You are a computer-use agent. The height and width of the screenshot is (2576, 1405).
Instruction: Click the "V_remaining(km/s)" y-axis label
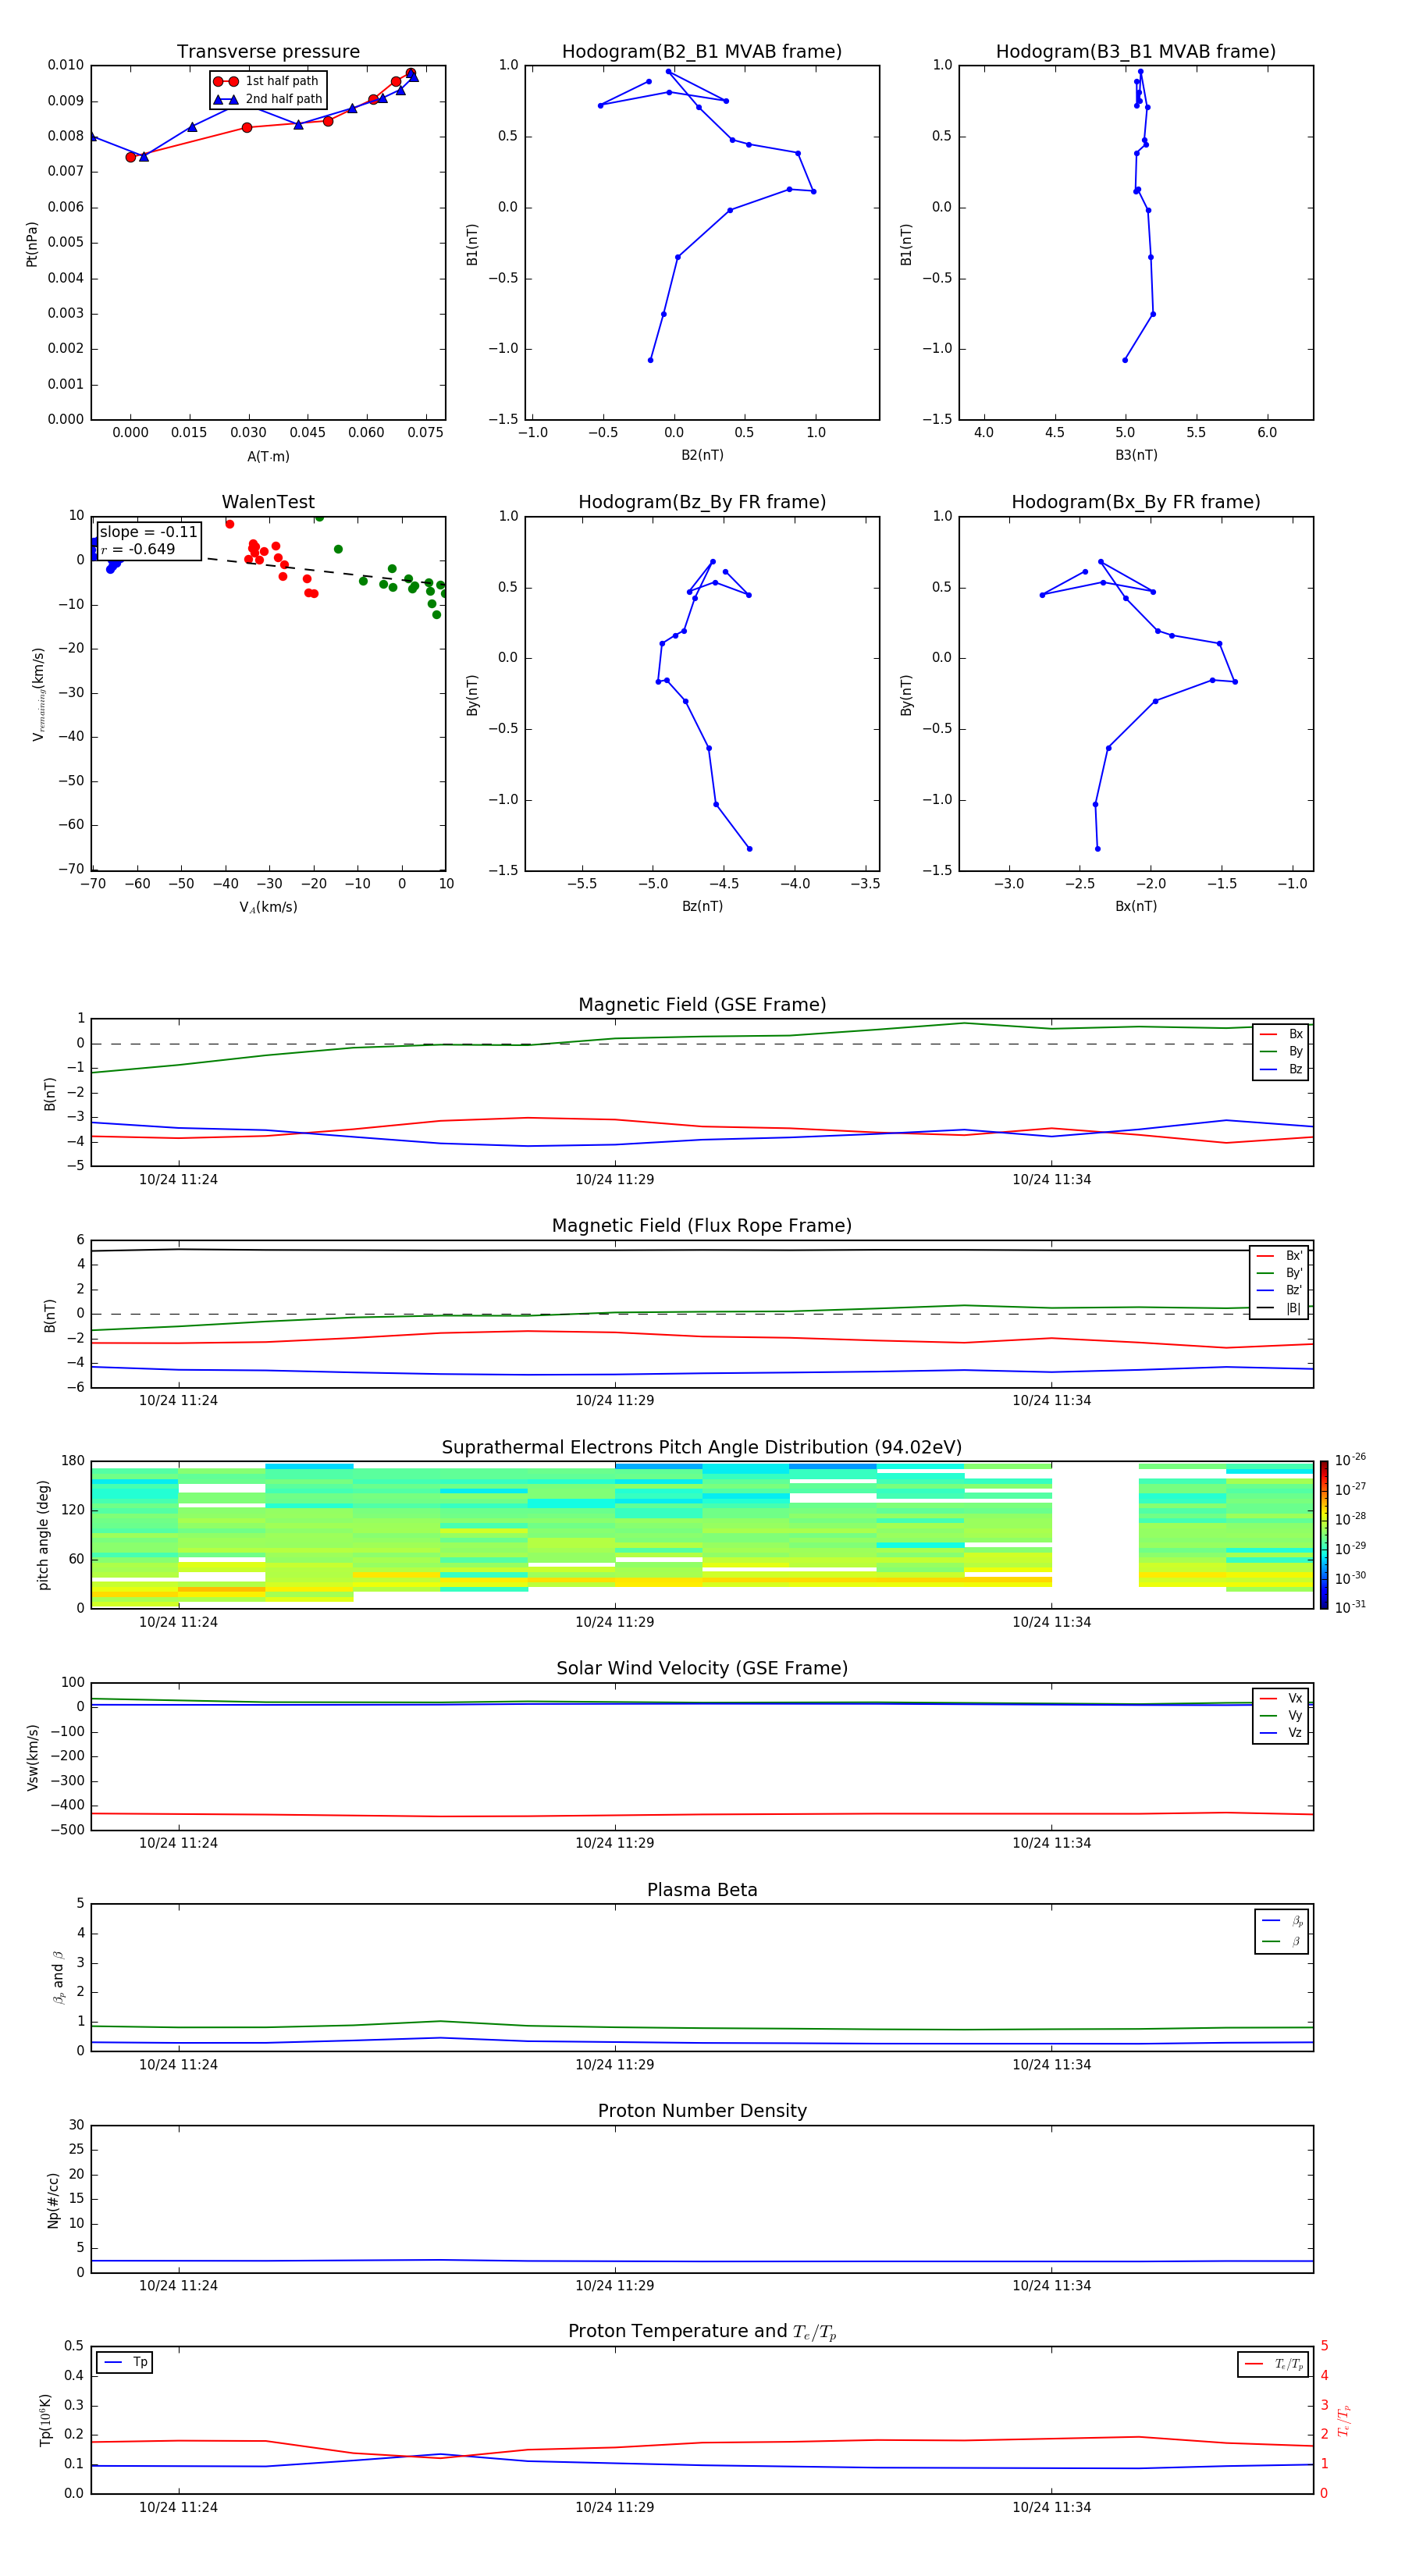[38, 694]
